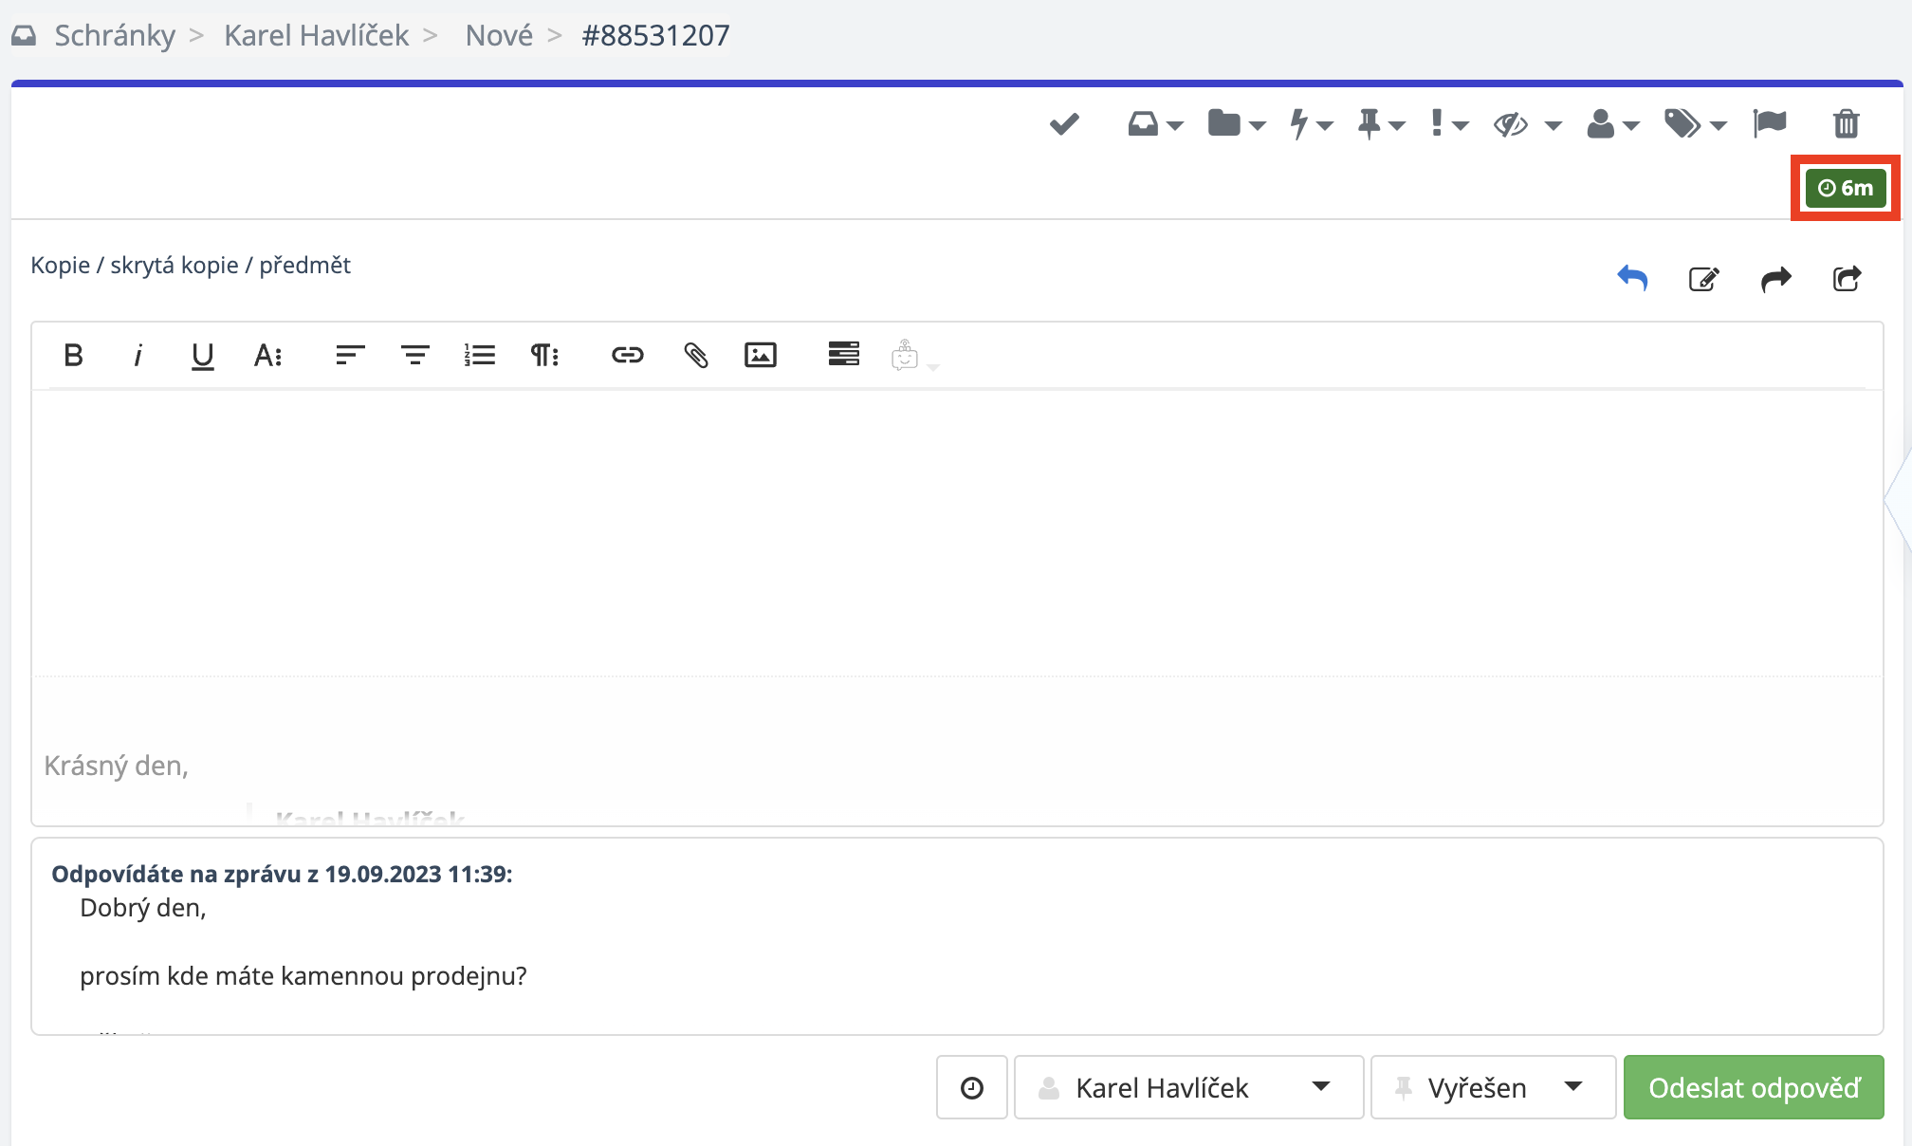Image resolution: width=1912 pixels, height=1146 pixels.
Task: Toggle underline formatting
Action: (202, 356)
